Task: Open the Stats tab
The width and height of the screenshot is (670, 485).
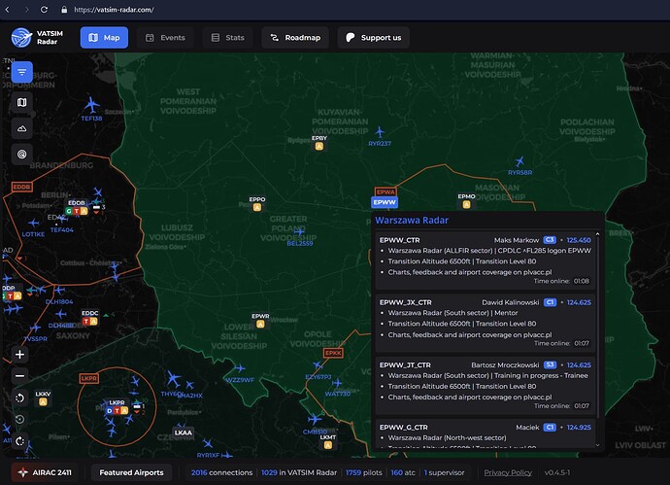Action: tap(228, 38)
